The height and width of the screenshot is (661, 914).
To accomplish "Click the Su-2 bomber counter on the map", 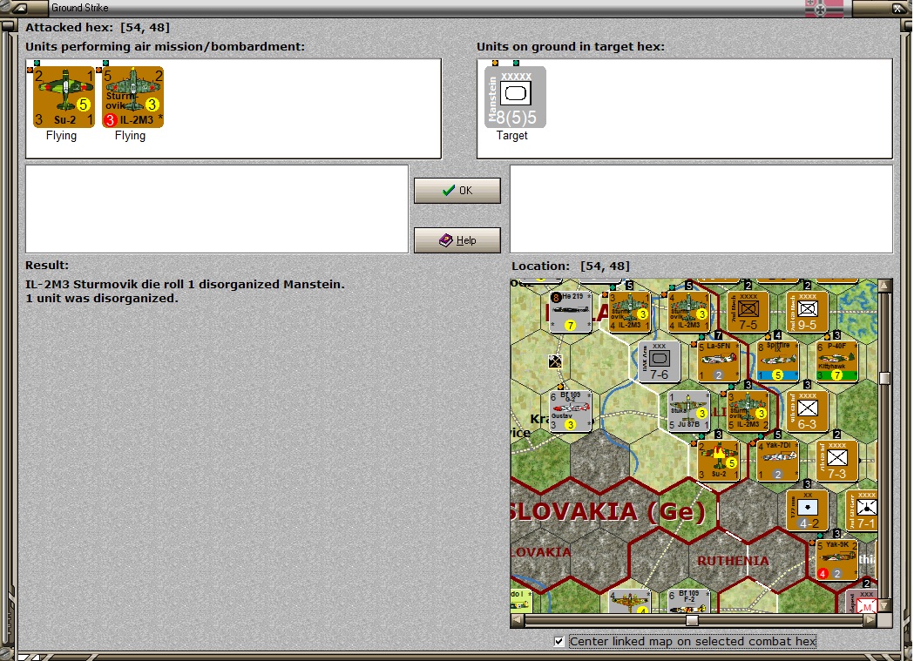I will point(718,461).
